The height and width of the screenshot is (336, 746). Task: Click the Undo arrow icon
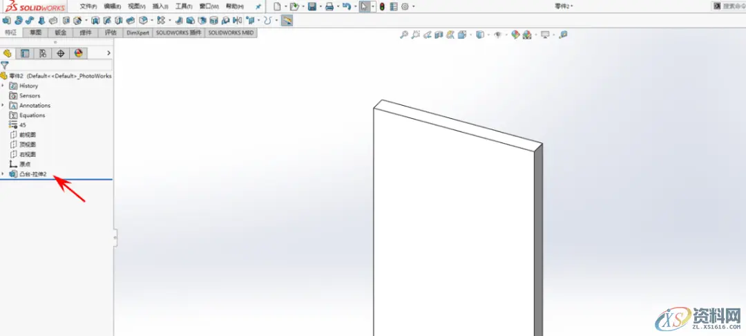coord(347,7)
